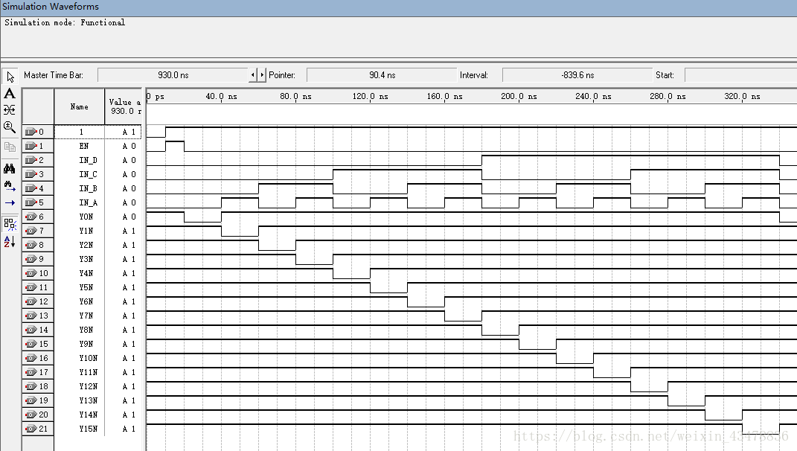The image size is (797, 451).
Task: Click the Simulation Waveforms title bar
Action: pyautogui.click(x=399, y=7)
